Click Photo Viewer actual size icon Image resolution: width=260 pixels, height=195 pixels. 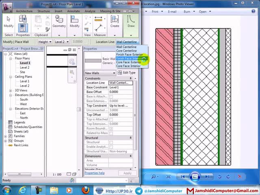[168, 177]
